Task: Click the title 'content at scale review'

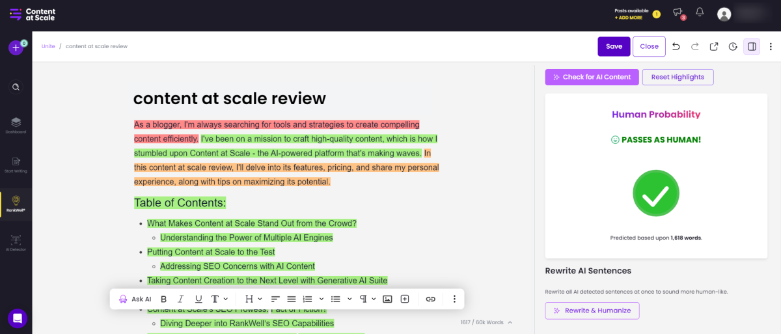Action: [x=230, y=98]
